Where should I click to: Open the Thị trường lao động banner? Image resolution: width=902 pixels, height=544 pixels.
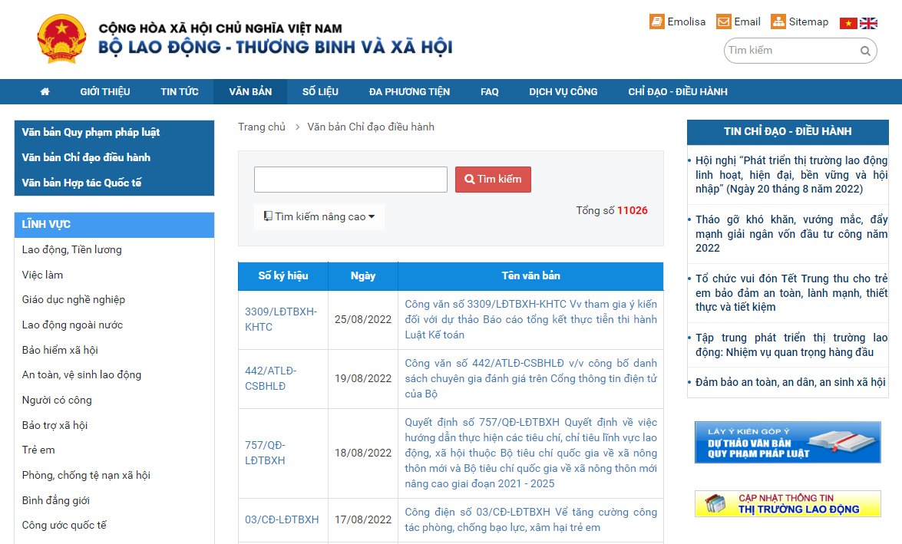[x=787, y=503]
